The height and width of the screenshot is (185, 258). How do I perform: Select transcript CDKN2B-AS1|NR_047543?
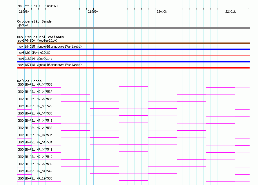point(35,121)
